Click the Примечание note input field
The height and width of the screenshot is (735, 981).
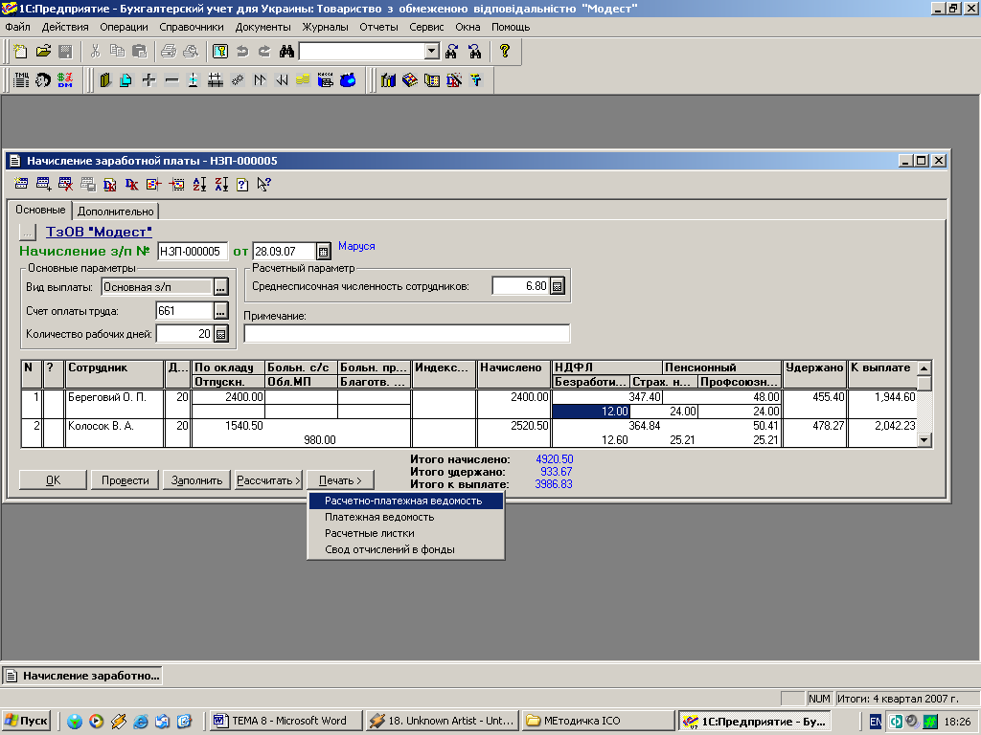point(406,334)
